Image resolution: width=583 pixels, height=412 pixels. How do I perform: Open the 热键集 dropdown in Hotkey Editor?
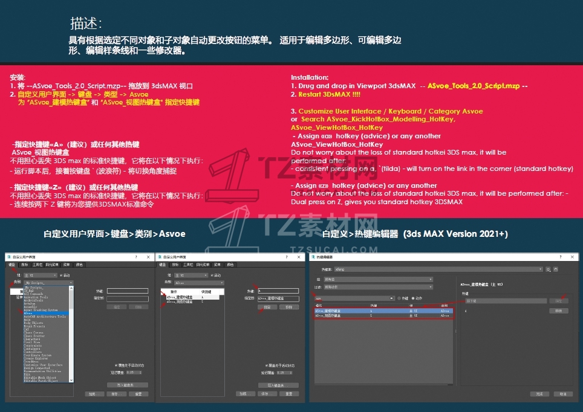pyautogui.click(x=438, y=269)
